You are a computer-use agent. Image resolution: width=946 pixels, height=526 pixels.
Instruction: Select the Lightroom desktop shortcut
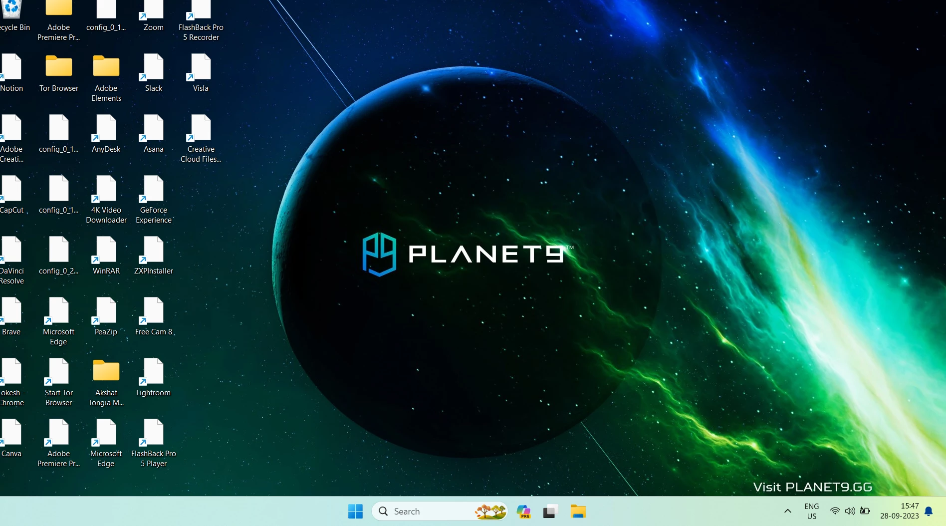click(x=153, y=378)
